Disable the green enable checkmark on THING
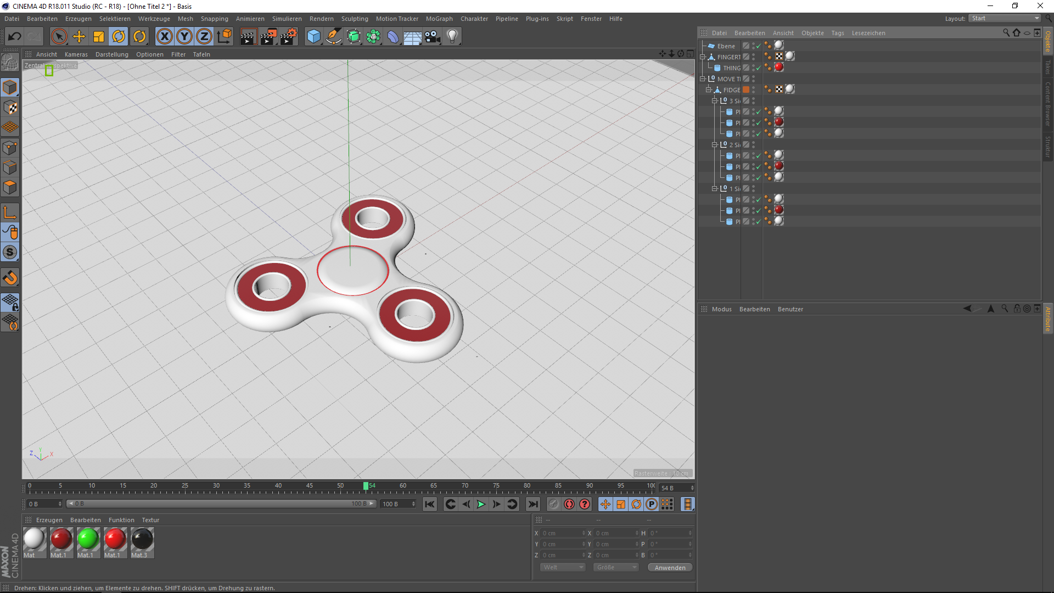Viewport: 1054px width, 593px height. coord(758,68)
